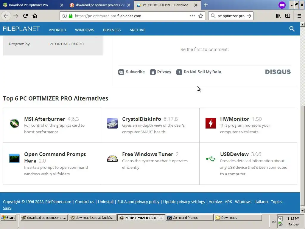Go back to the previous page
This screenshot has height=229, width=305.
[x=6, y=16]
